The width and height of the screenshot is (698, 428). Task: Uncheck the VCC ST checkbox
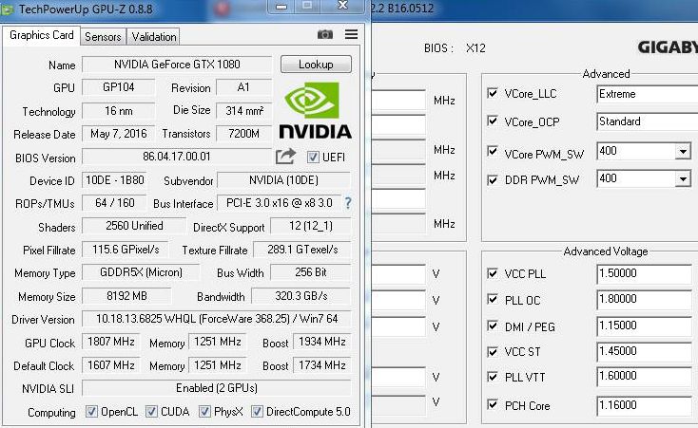493,352
